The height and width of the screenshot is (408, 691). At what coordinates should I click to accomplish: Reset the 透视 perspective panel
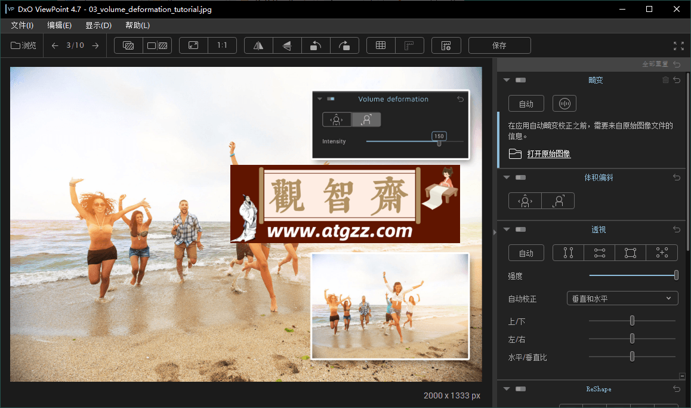coord(677,229)
